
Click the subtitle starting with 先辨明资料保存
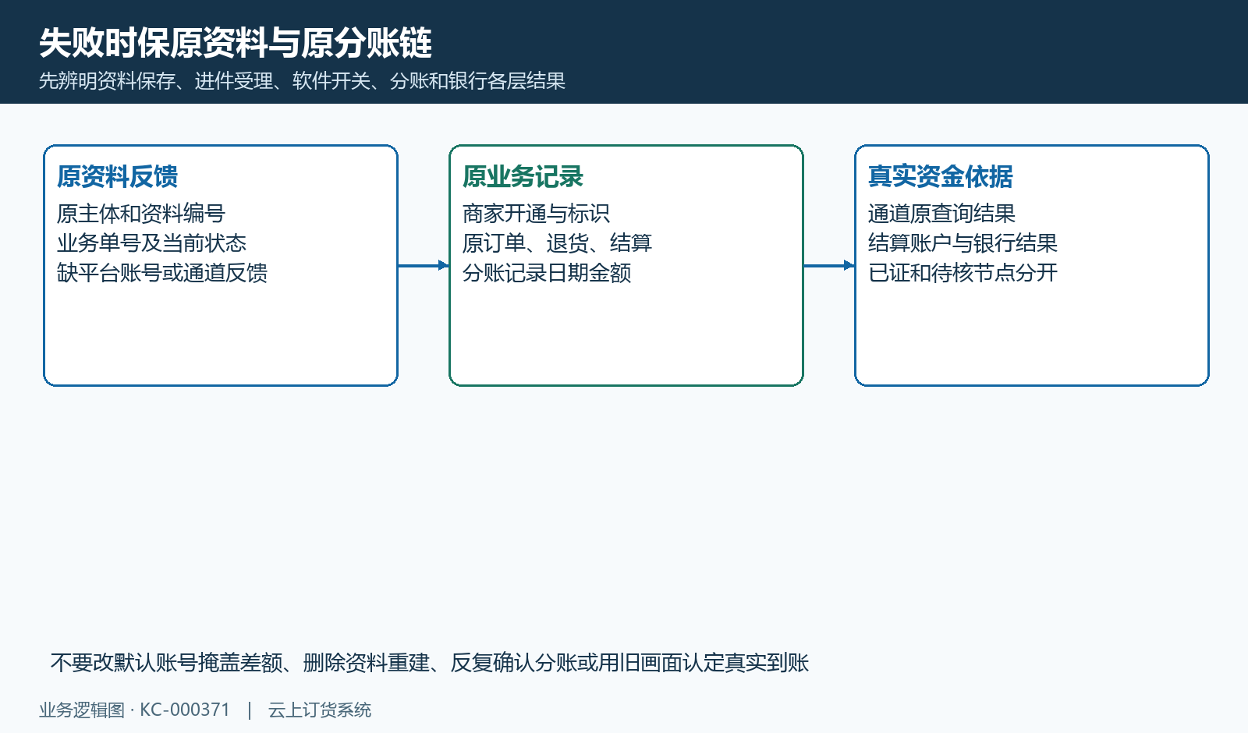302,81
